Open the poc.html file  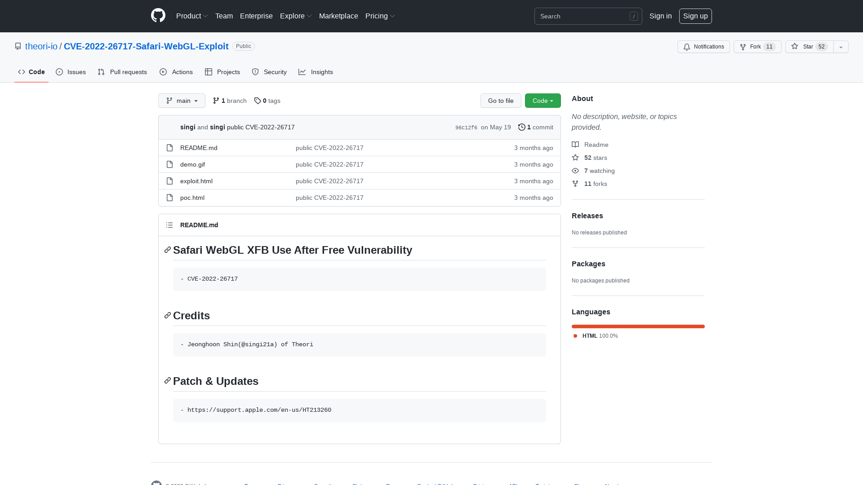pos(192,198)
